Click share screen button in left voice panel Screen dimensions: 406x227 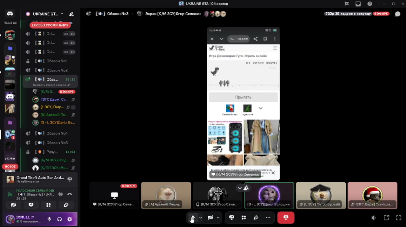tap(31, 205)
